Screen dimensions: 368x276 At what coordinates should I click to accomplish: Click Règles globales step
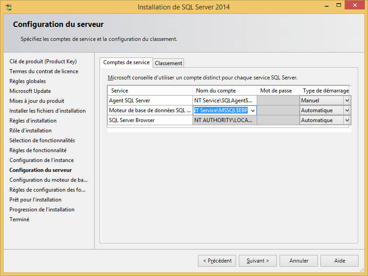coord(27,81)
